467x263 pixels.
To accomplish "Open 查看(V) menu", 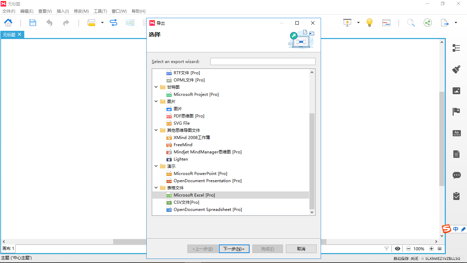I will (x=45, y=11).
